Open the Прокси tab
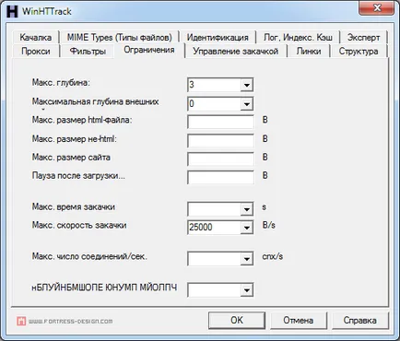This screenshot has height=341, width=400. (x=36, y=51)
